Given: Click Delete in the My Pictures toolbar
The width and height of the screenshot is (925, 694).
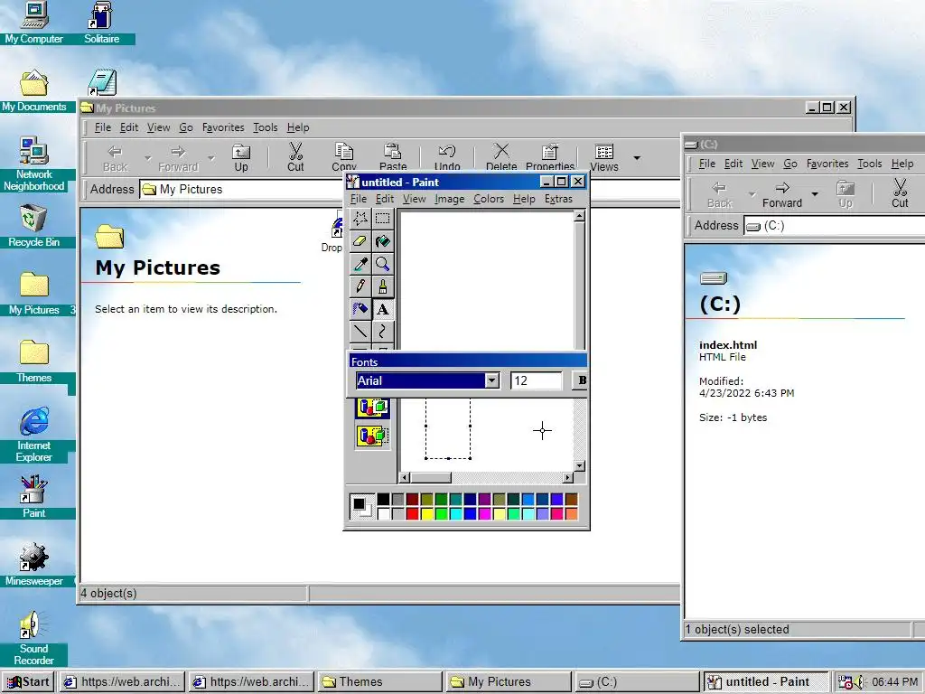Looking at the screenshot, I should 501,157.
